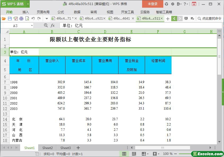Switch to Sheet2 tab
The height and width of the screenshot is (157, 224).
(x=47, y=148)
